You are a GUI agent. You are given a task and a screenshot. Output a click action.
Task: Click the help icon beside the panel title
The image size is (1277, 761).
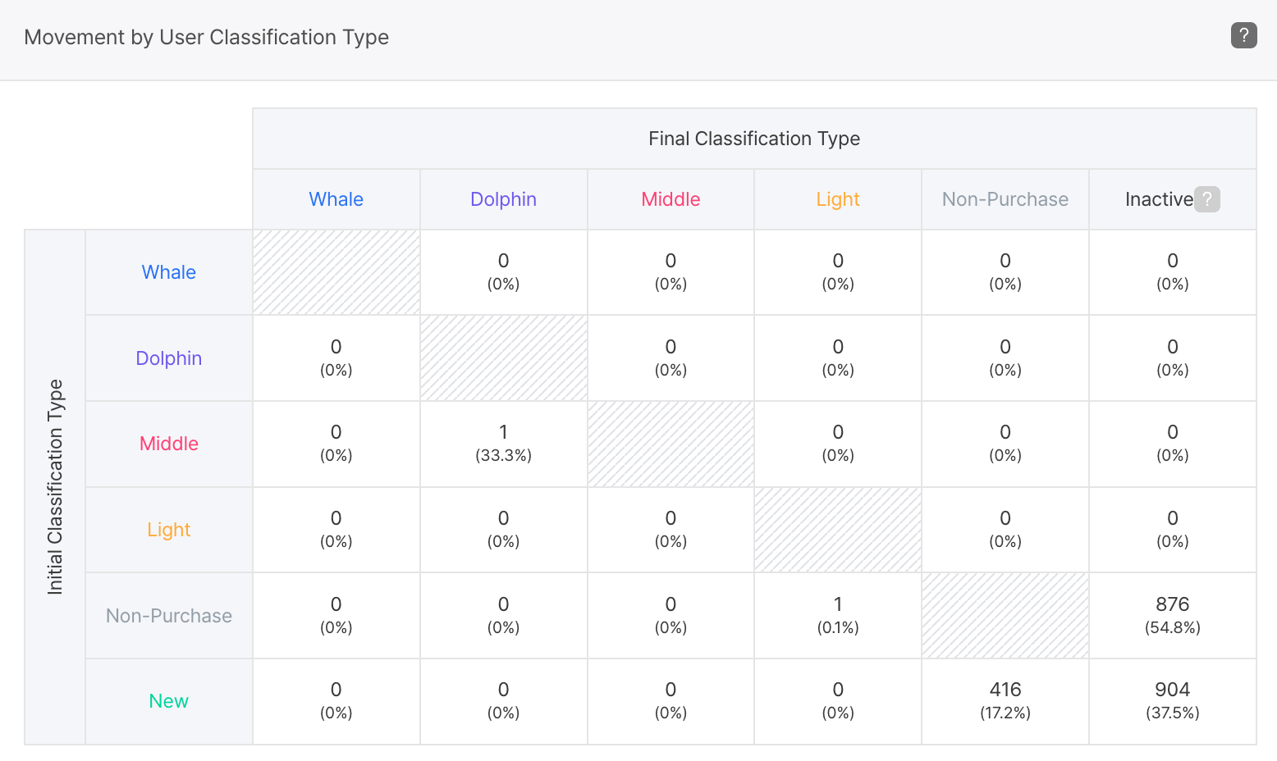pos(1243,35)
